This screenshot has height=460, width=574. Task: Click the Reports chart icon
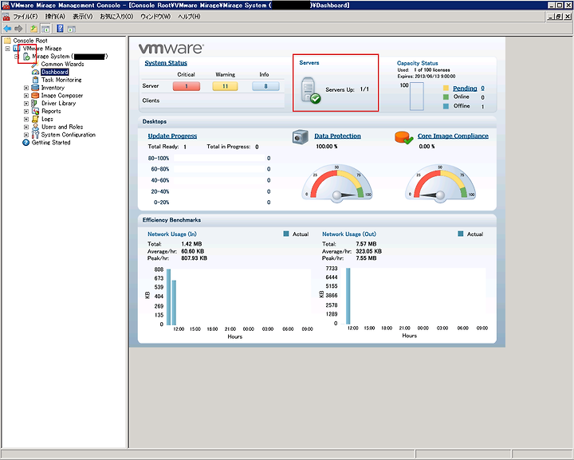[35, 112]
